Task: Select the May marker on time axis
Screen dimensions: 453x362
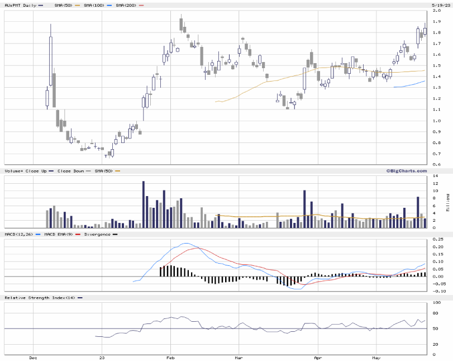Action: [x=376, y=356]
